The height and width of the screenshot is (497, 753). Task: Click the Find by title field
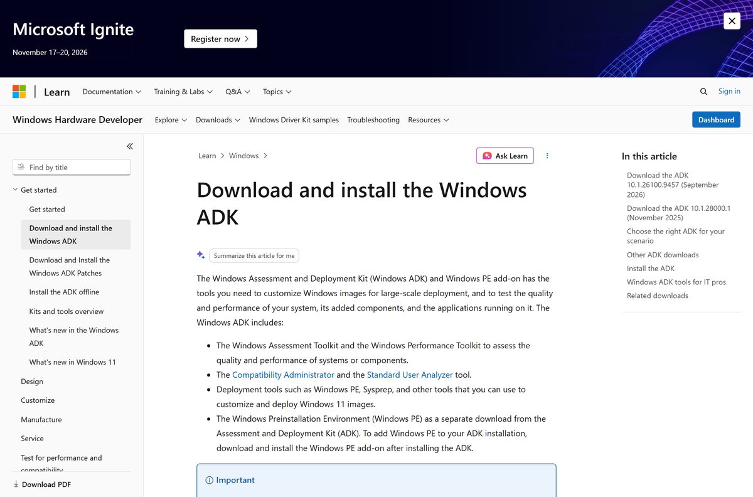click(x=72, y=167)
